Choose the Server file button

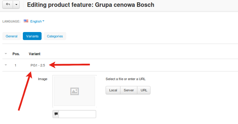129,90
